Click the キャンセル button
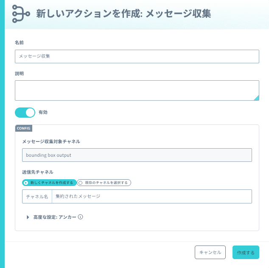 click(x=210, y=252)
